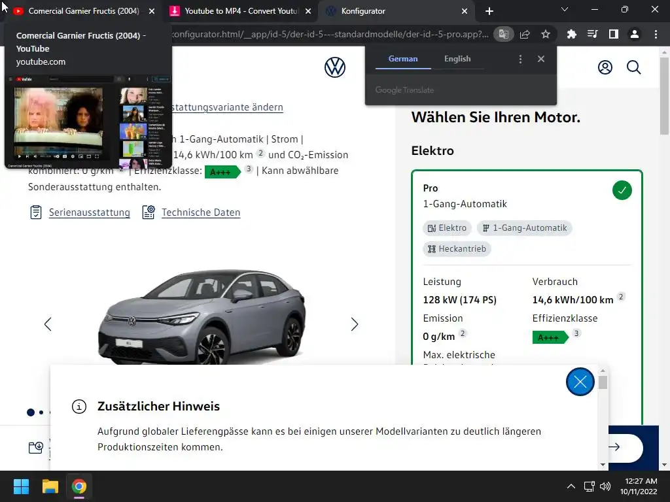Screen dimensions: 670x502
Task: Switch to the Youtube to MP4 tab
Action: [x=241, y=11]
